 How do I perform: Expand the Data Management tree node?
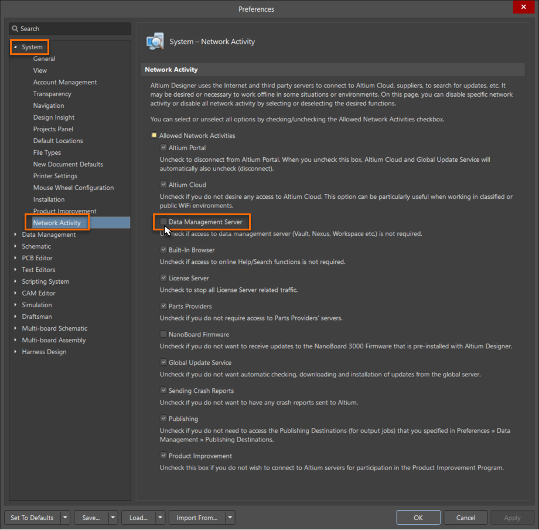click(x=15, y=235)
